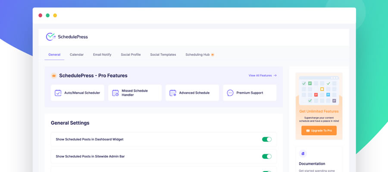The height and width of the screenshot is (172, 388).
Task: Click the crown icon beside Pro Features heading
Action: click(54, 76)
